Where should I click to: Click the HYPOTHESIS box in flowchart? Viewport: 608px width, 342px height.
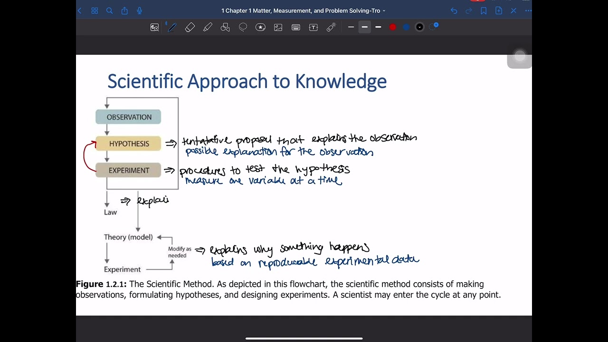(128, 143)
